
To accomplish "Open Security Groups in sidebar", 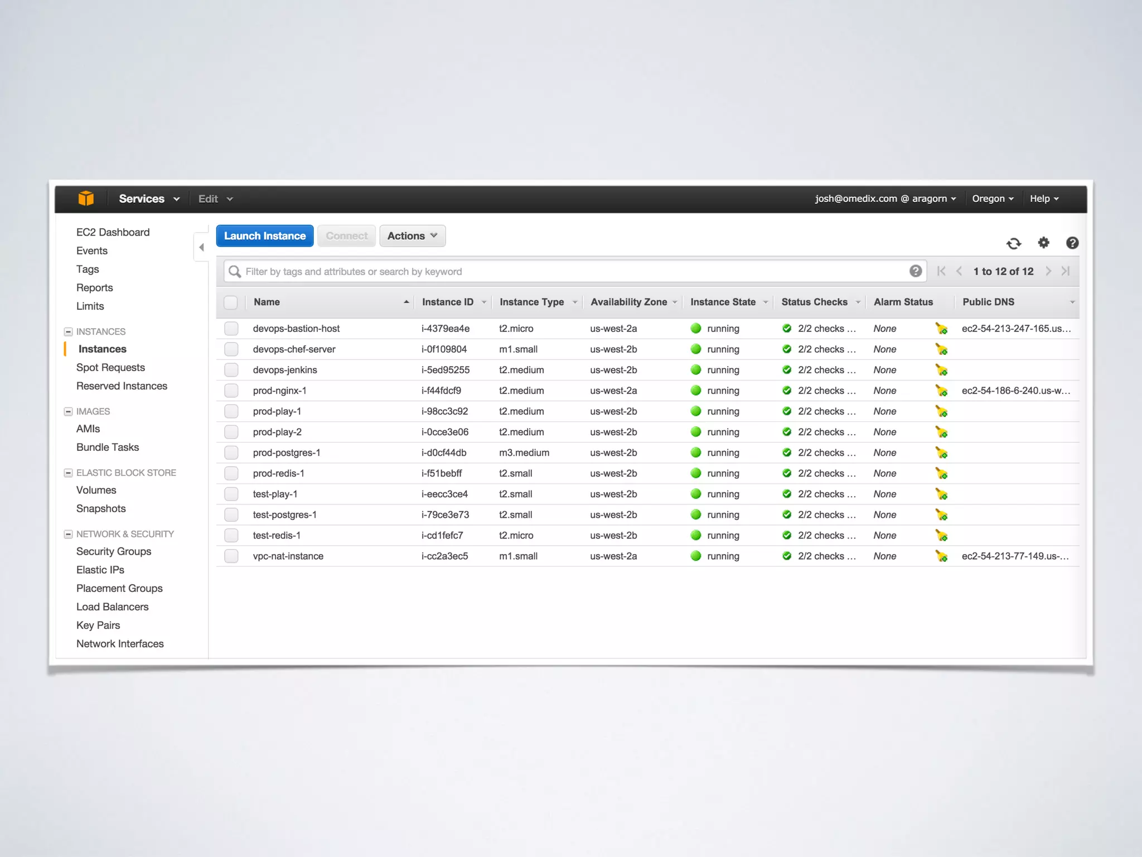I will pos(114,551).
